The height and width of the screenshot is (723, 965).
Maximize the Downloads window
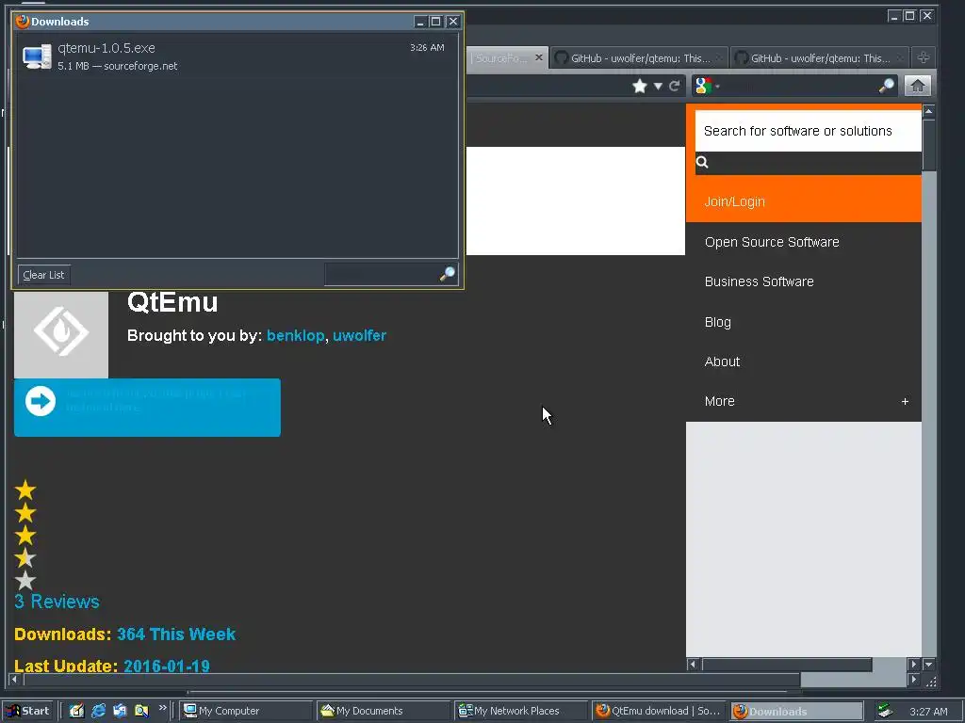[436, 22]
